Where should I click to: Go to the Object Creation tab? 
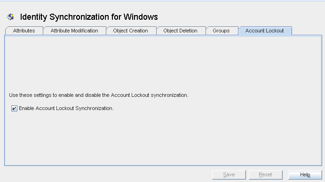pyautogui.click(x=131, y=31)
